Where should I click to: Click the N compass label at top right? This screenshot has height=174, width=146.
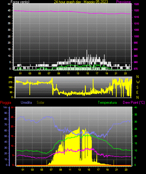coord(138,77)
